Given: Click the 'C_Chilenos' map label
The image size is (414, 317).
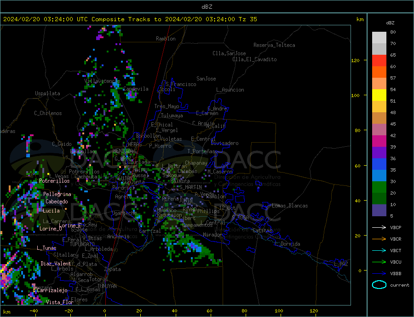Looking at the screenshot, I should pyautogui.click(x=48, y=113).
